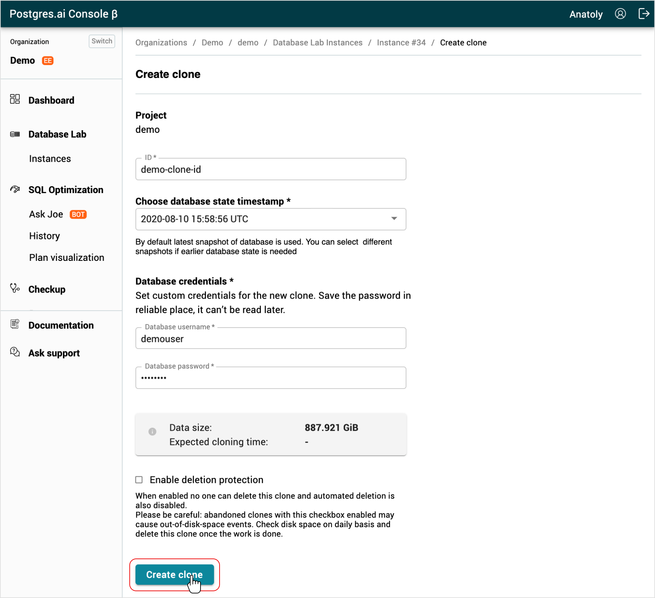Click the Anatoly username in header
This screenshot has height=598, width=655.
click(x=586, y=14)
